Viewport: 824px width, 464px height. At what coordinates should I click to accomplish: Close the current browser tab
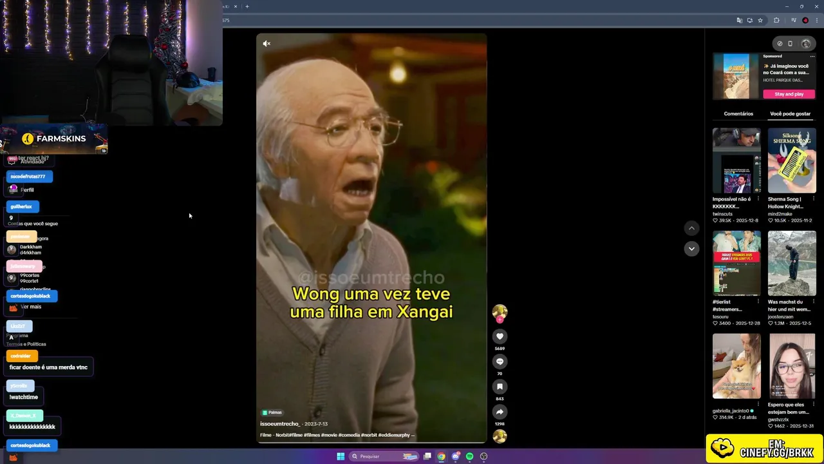click(235, 6)
